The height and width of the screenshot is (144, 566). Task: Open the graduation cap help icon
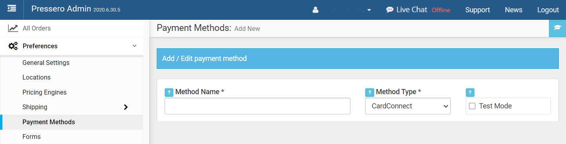(x=557, y=28)
